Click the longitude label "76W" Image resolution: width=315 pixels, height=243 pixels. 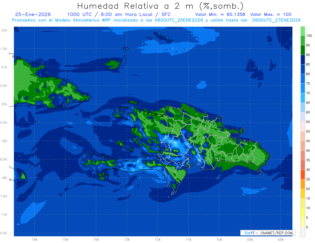click(x=34, y=240)
